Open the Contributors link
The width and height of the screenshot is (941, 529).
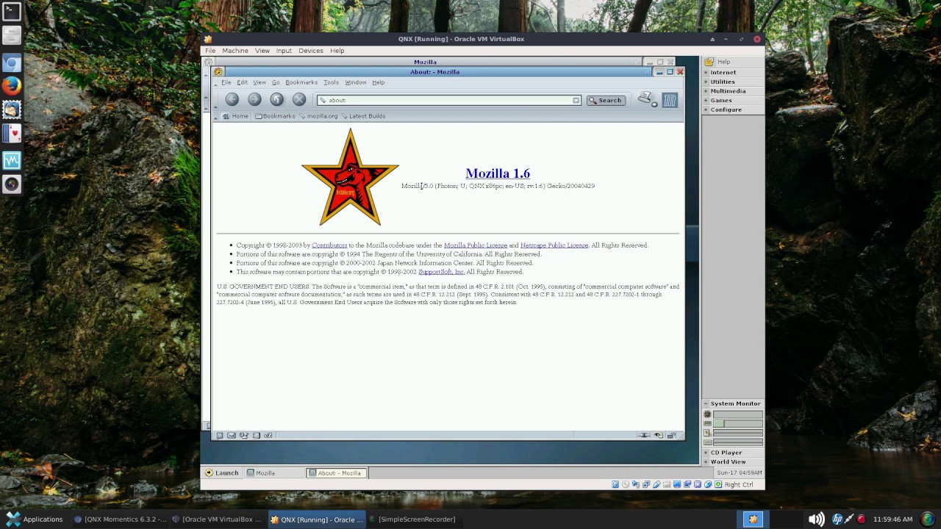[329, 245]
